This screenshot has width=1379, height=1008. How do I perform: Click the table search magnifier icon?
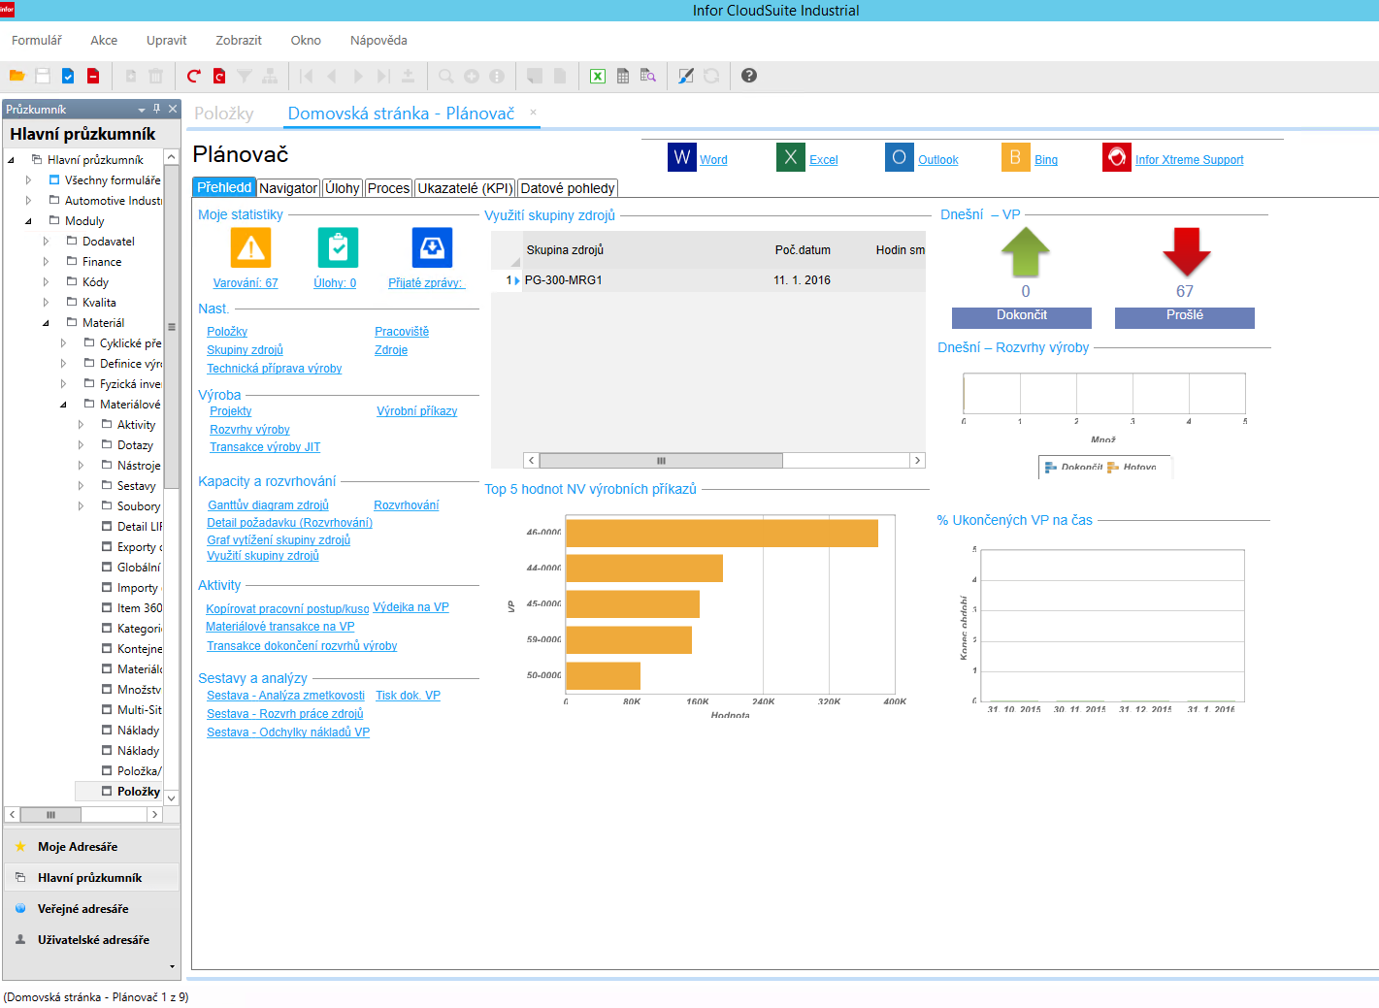click(648, 76)
